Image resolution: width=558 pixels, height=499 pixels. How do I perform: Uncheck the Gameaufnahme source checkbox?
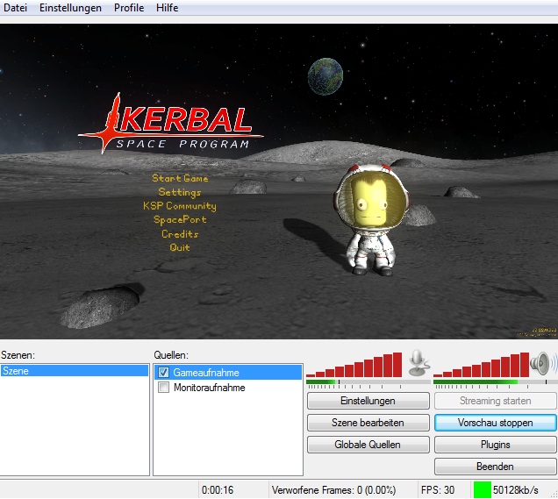[x=163, y=373]
